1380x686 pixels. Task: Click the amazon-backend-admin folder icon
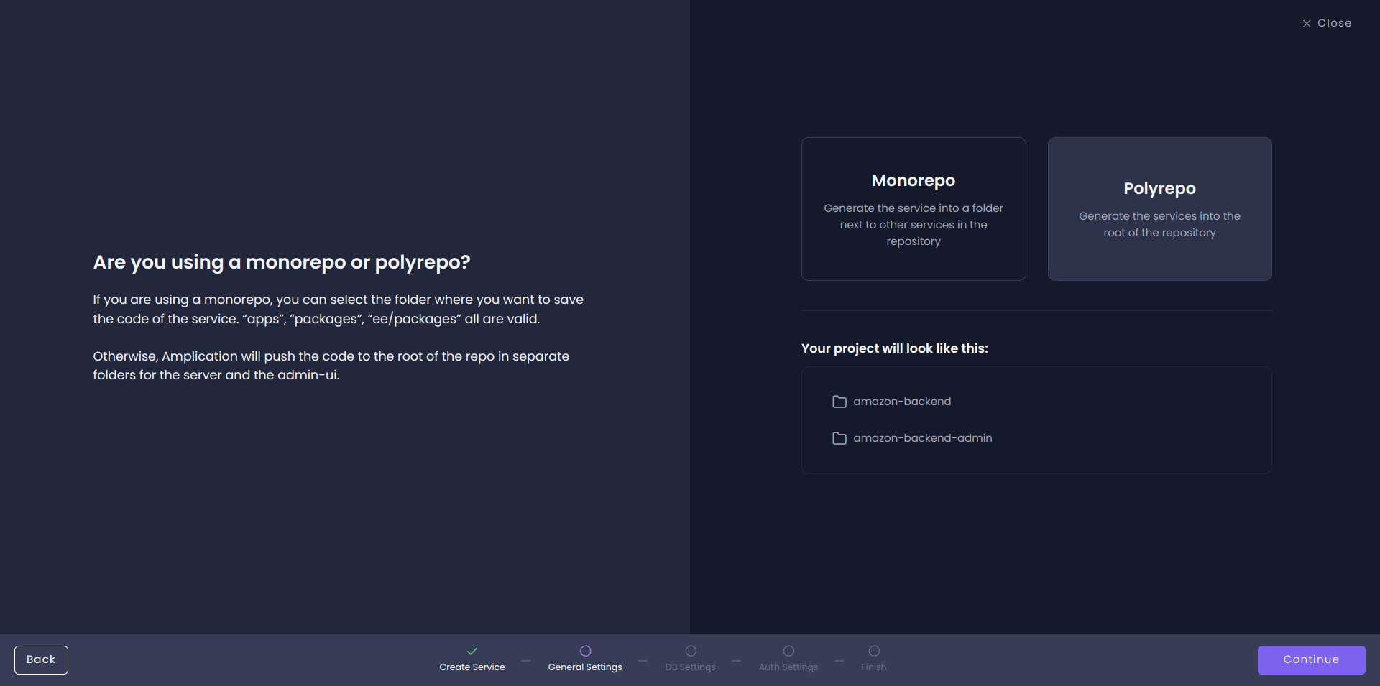pos(839,438)
